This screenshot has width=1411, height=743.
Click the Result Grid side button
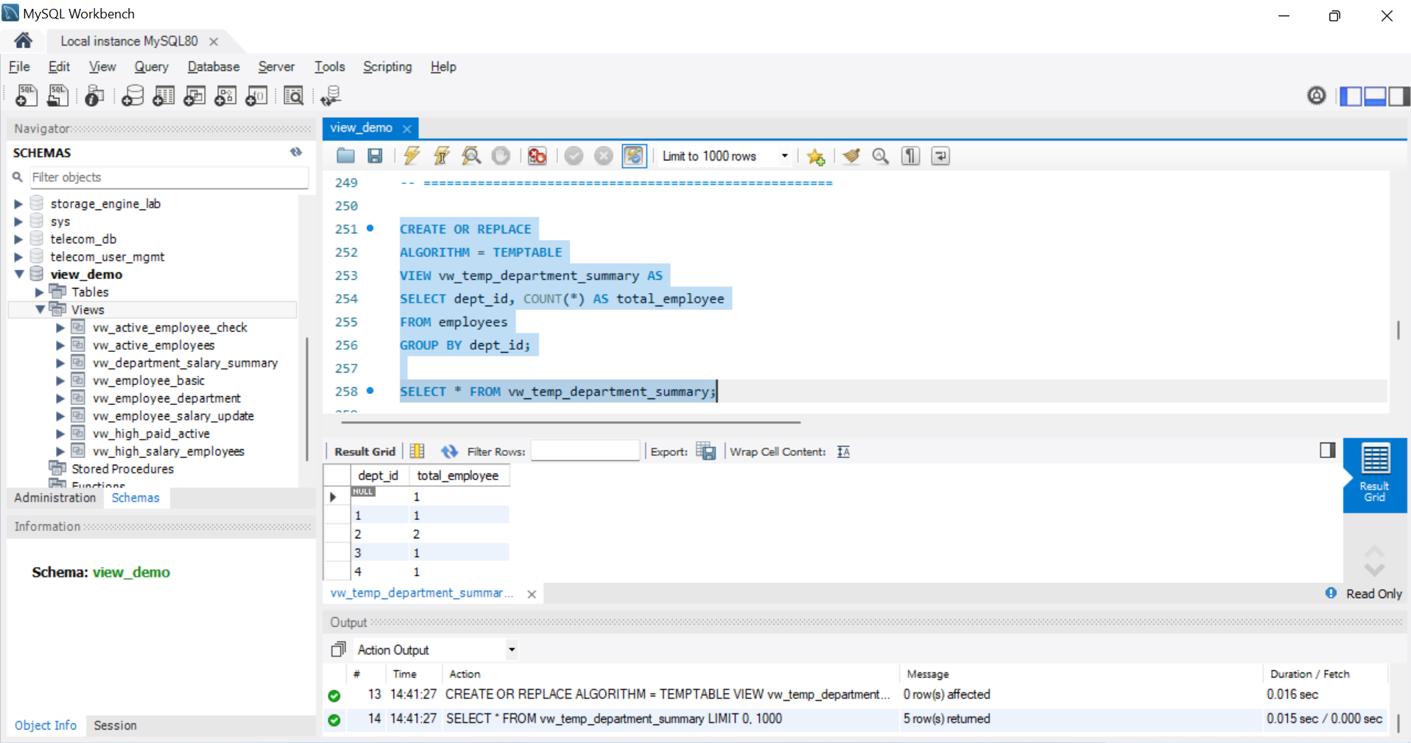[1374, 475]
